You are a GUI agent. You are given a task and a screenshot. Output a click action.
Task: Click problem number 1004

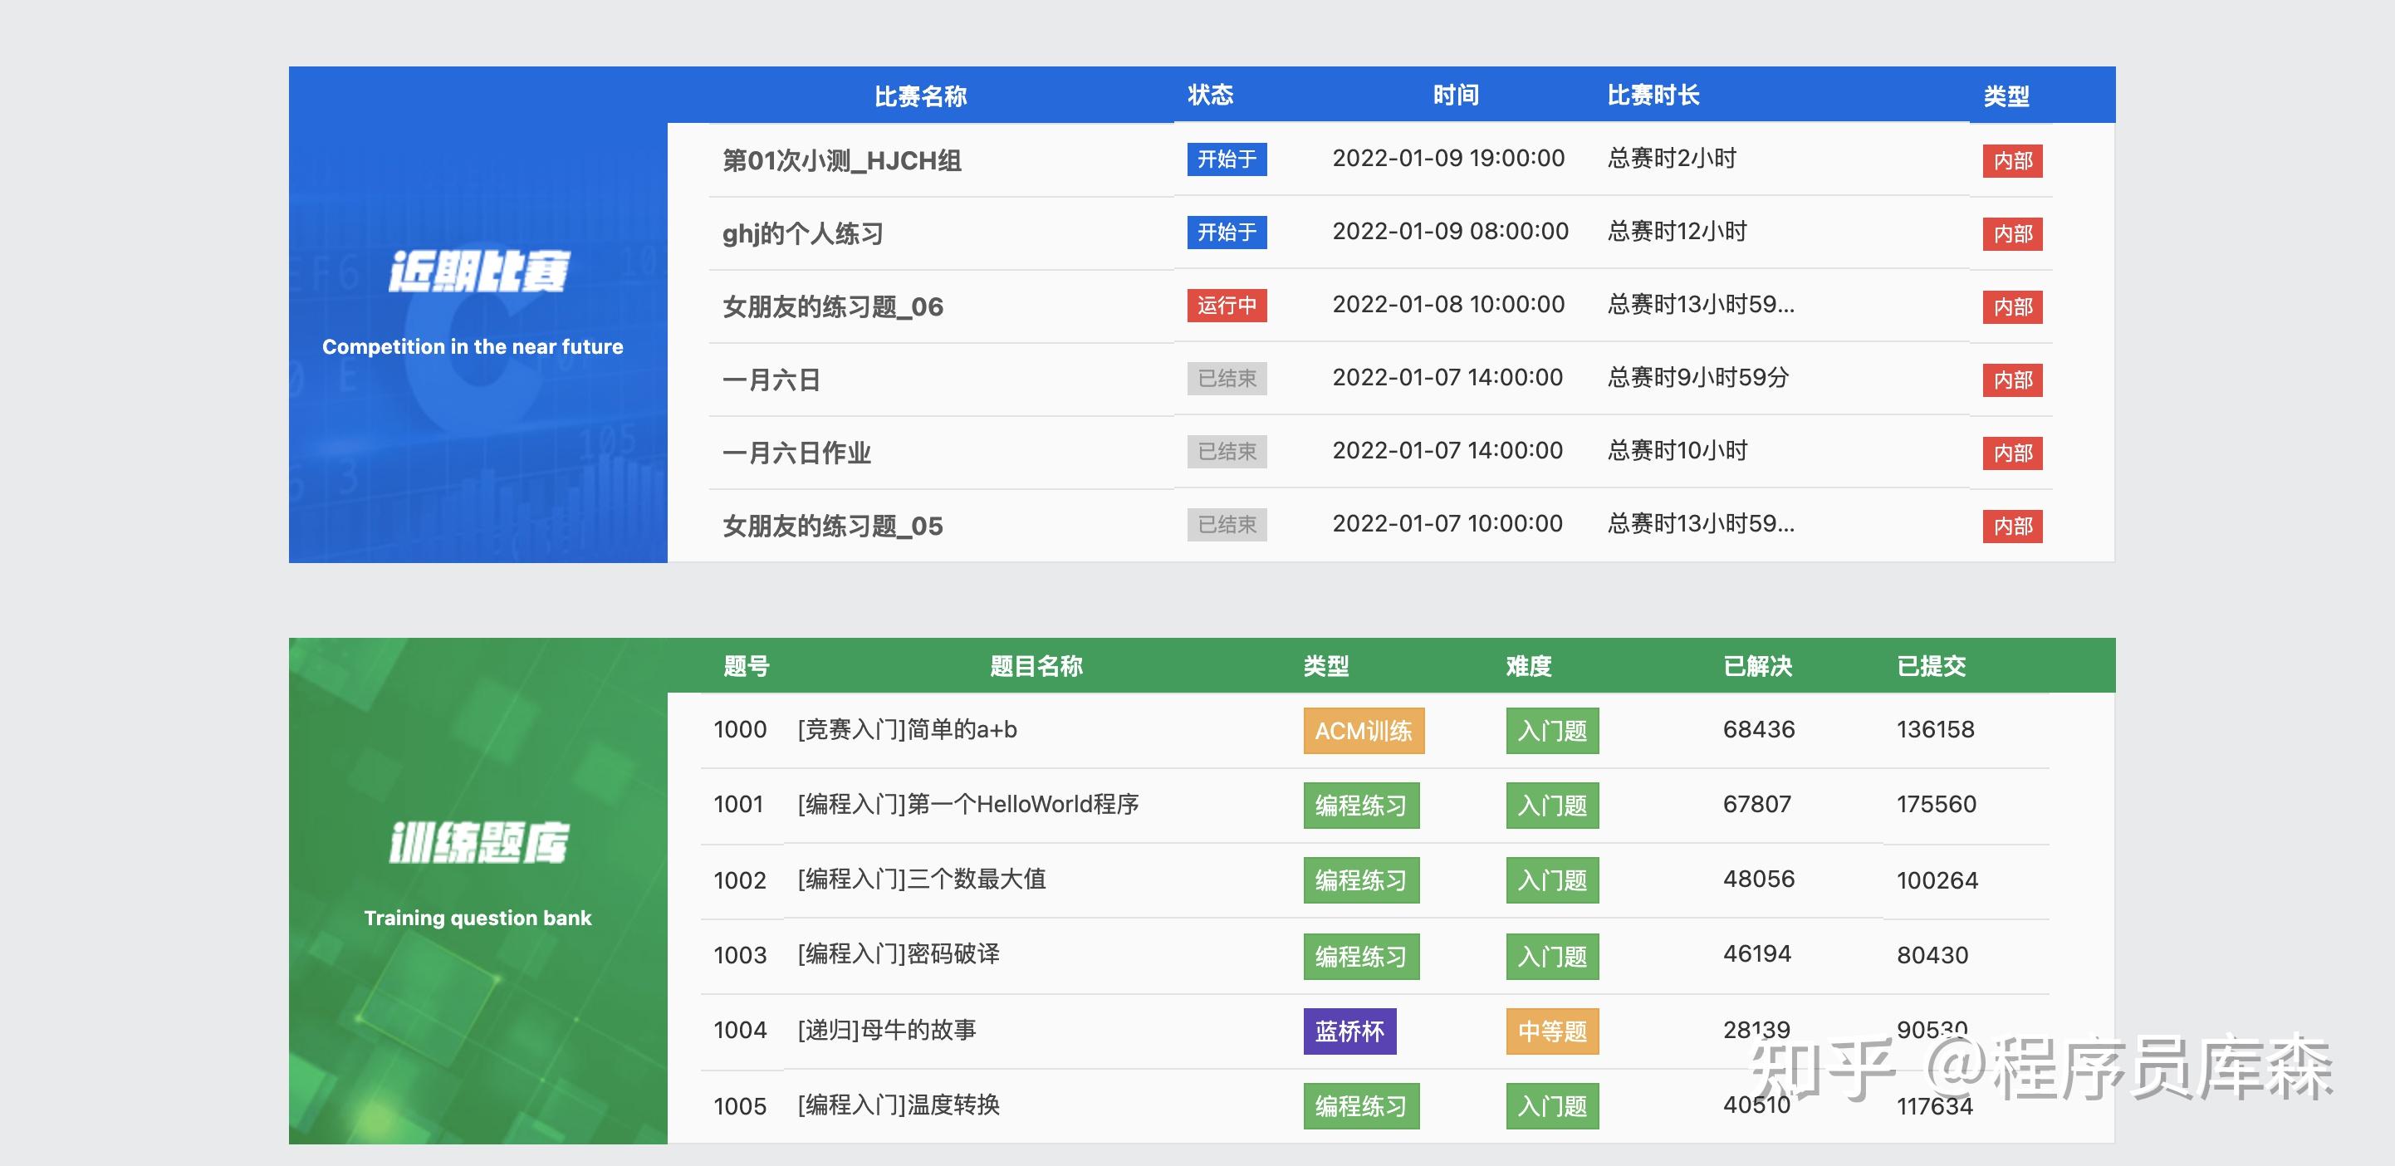(x=739, y=1029)
